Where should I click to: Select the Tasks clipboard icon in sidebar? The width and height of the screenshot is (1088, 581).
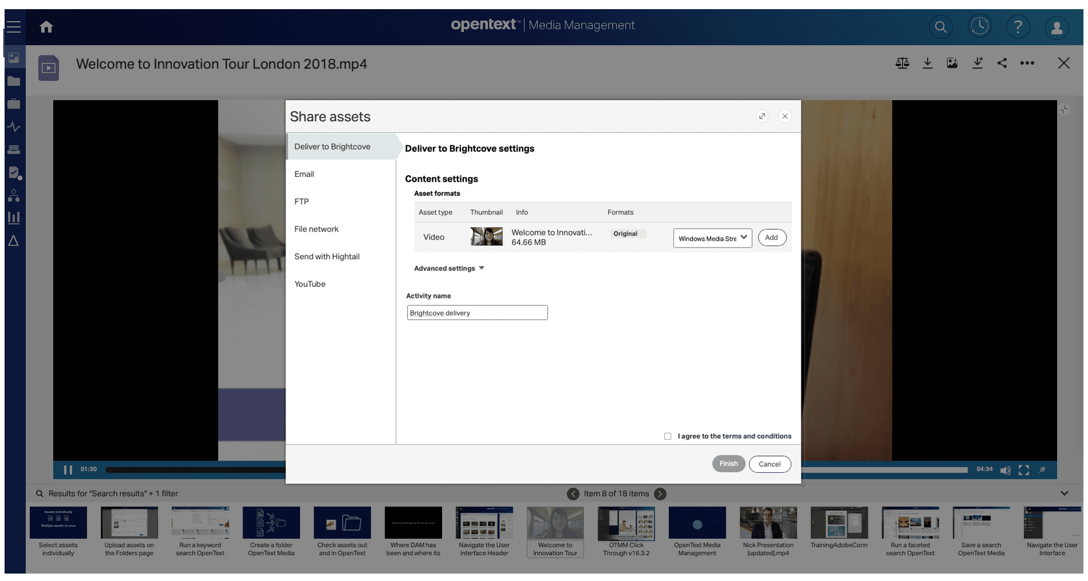coord(14,172)
